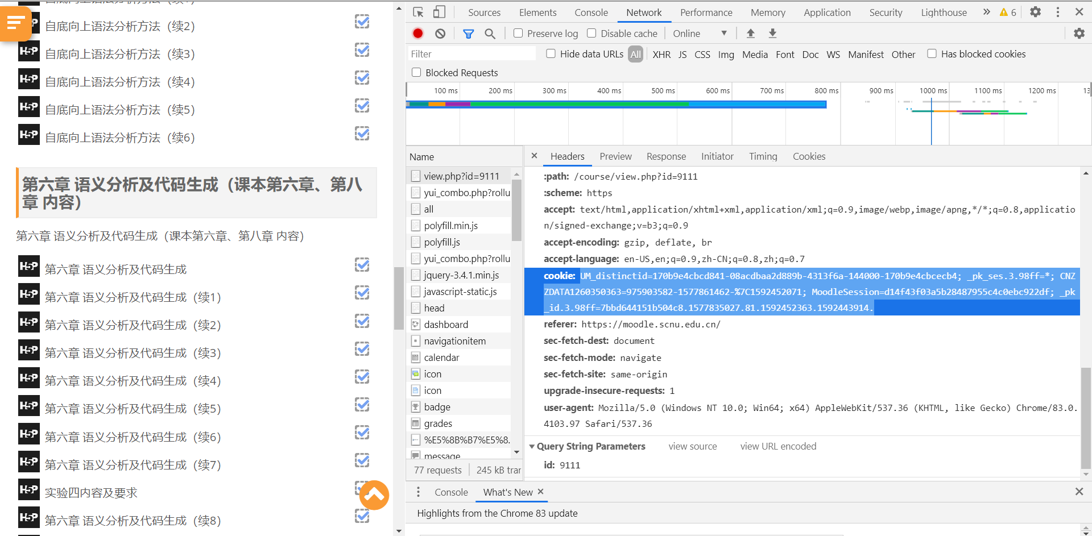
Task: Enable Has blocked cookies checkbox
Action: [x=932, y=53]
